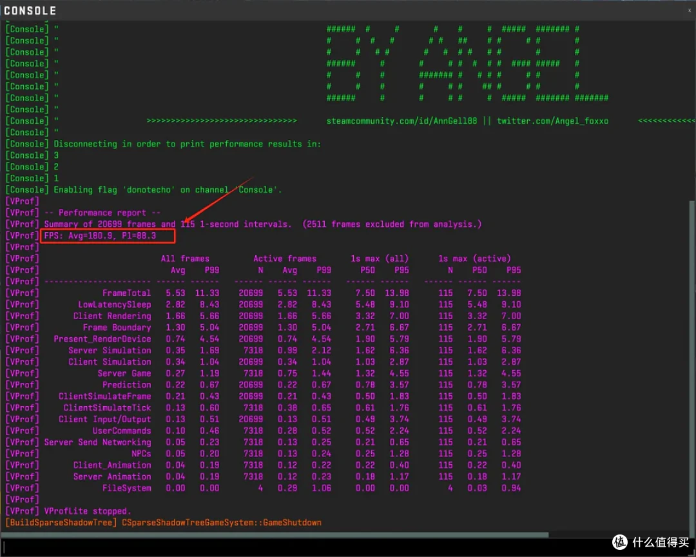Click the 'FileSystem' row label
Viewport: 696px width, 557px height.
coord(126,489)
